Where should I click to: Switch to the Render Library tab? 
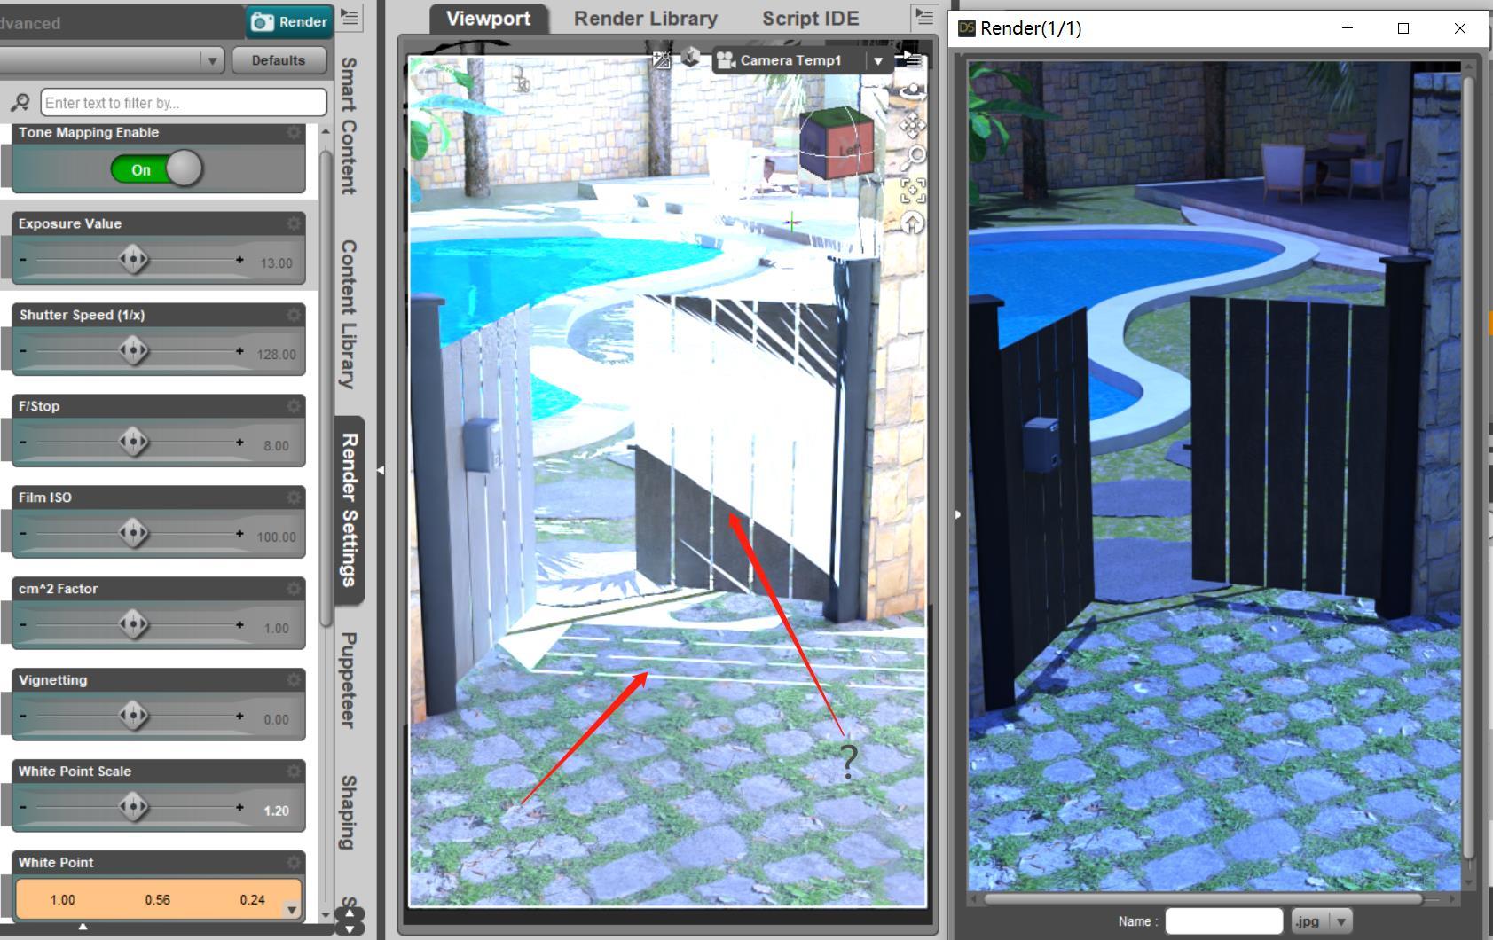coord(645,18)
